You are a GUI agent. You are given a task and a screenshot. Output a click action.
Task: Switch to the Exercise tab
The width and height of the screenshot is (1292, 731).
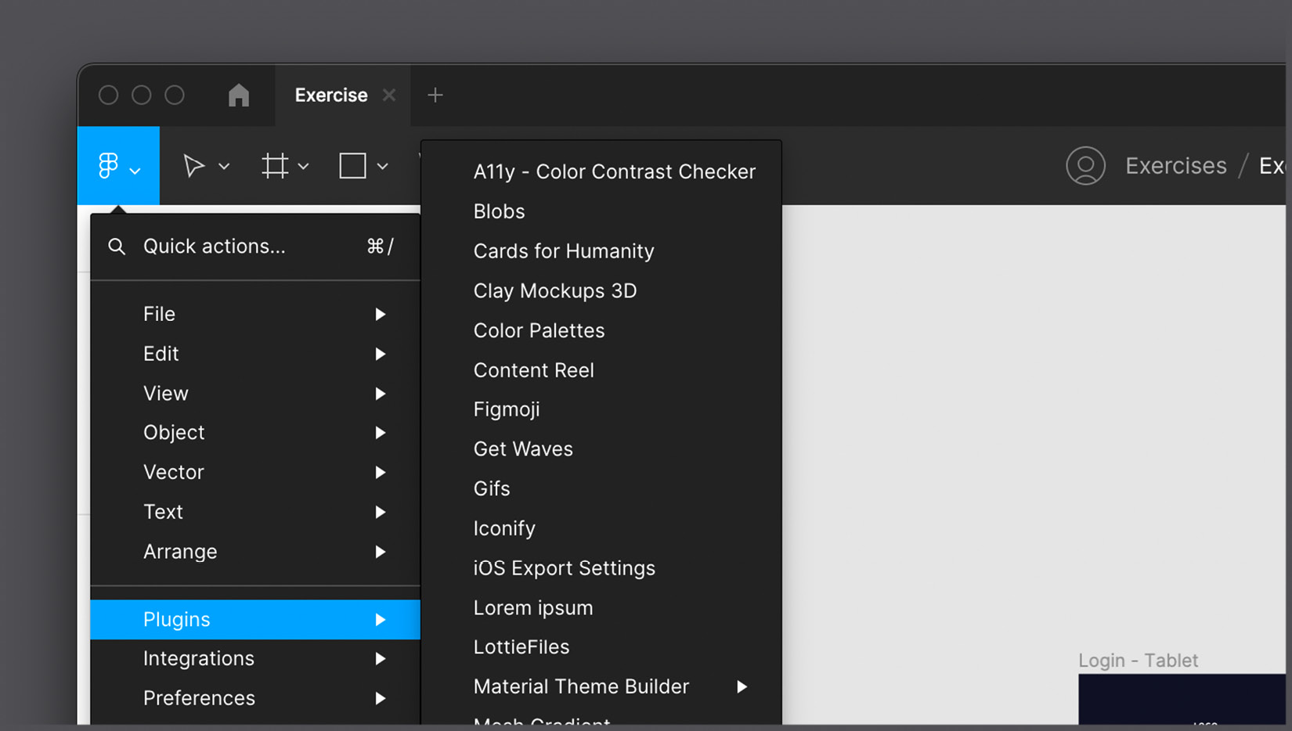330,95
